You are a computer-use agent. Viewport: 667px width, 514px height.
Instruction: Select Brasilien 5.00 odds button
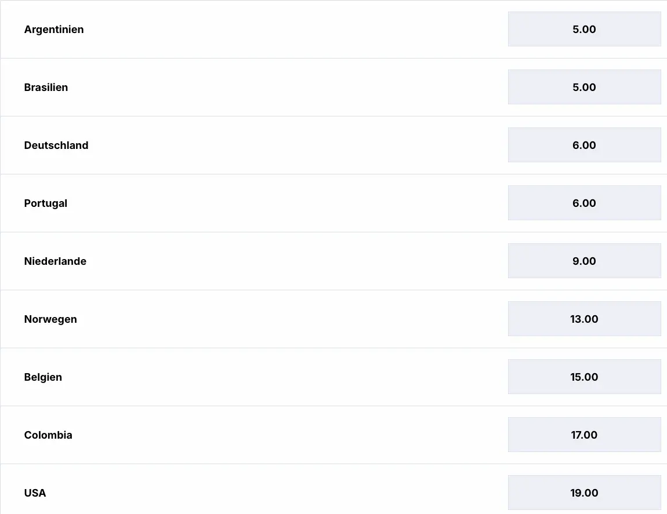click(584, 87)
